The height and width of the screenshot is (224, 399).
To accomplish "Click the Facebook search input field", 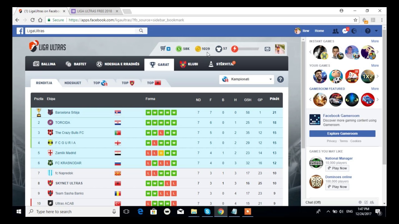I will [x=80, y=31].
